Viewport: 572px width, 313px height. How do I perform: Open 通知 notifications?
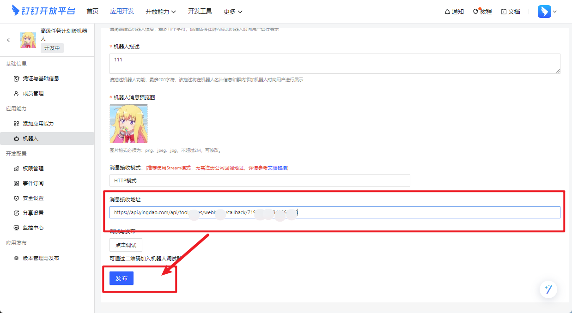pos(454,12)
